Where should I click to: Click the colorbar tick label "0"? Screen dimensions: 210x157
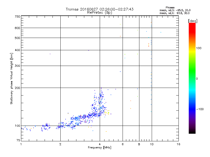click(197, 79)
